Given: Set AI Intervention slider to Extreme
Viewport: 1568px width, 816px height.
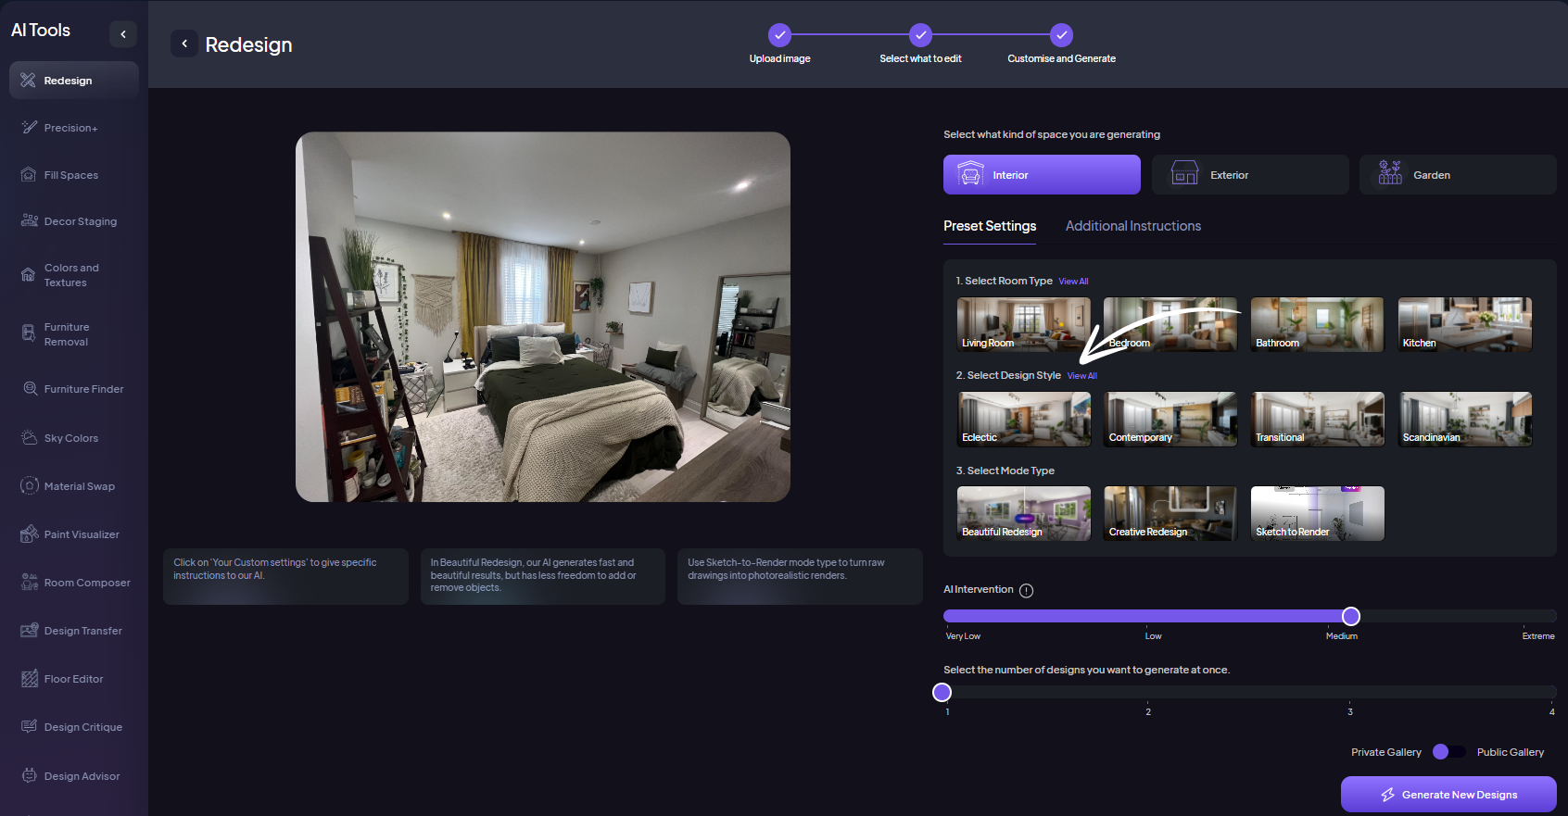Looking at the screenshot, I should click(x=1553, y=616).
